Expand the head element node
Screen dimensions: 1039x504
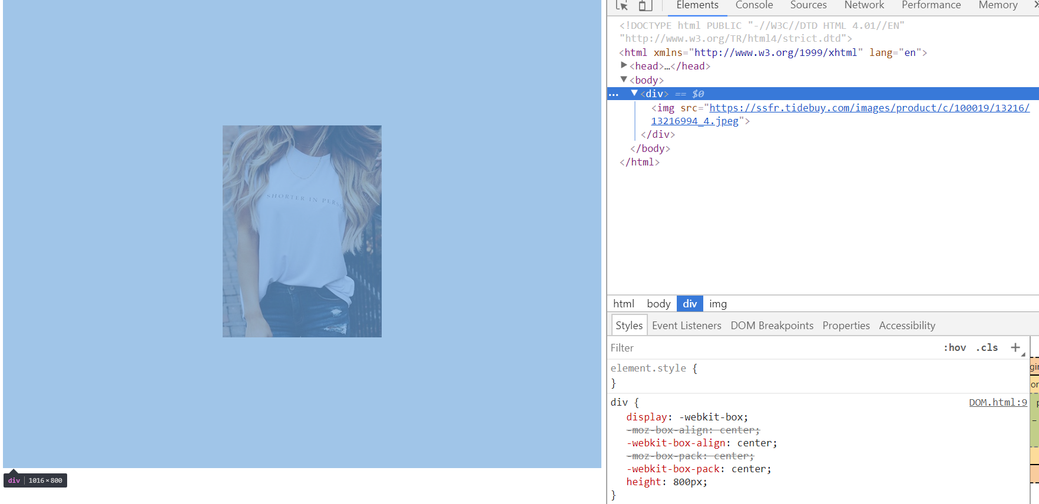point(624,65)
